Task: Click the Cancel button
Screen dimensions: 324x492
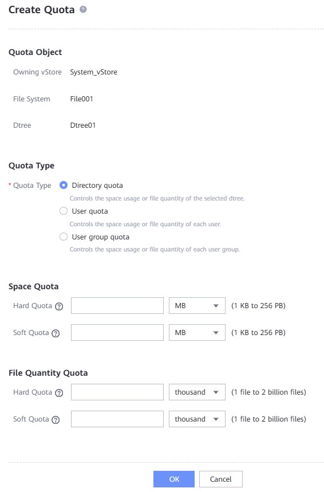Action: tap(221, 479)
